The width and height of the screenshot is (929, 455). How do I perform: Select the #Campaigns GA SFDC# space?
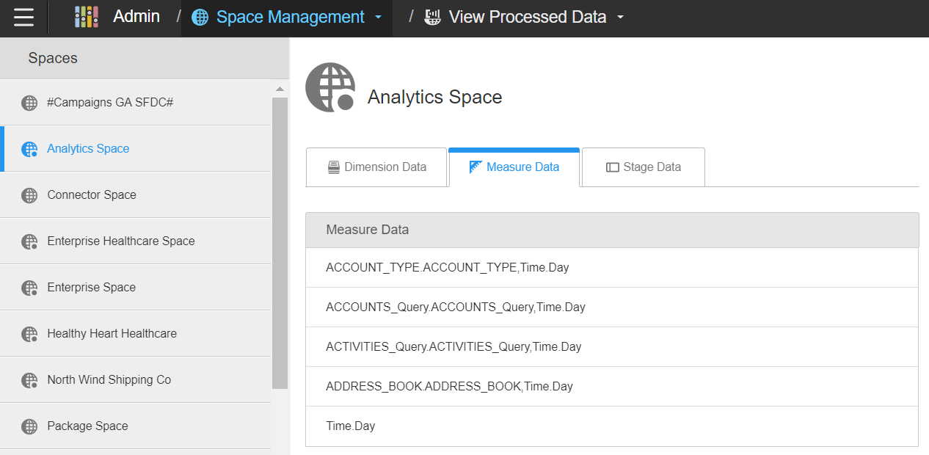(x=110, y=103)
